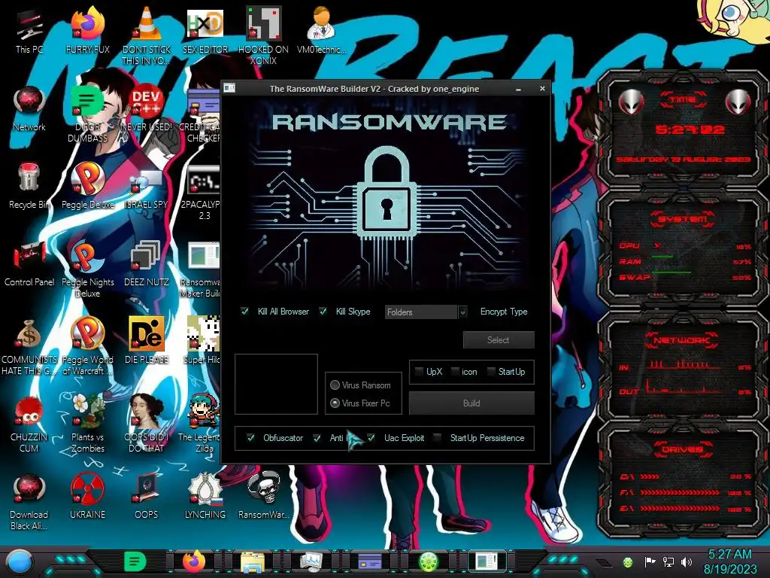Click the NETWORK header in the side widget
The height and width of the screenshot is (578, 770).
[683, 340]
